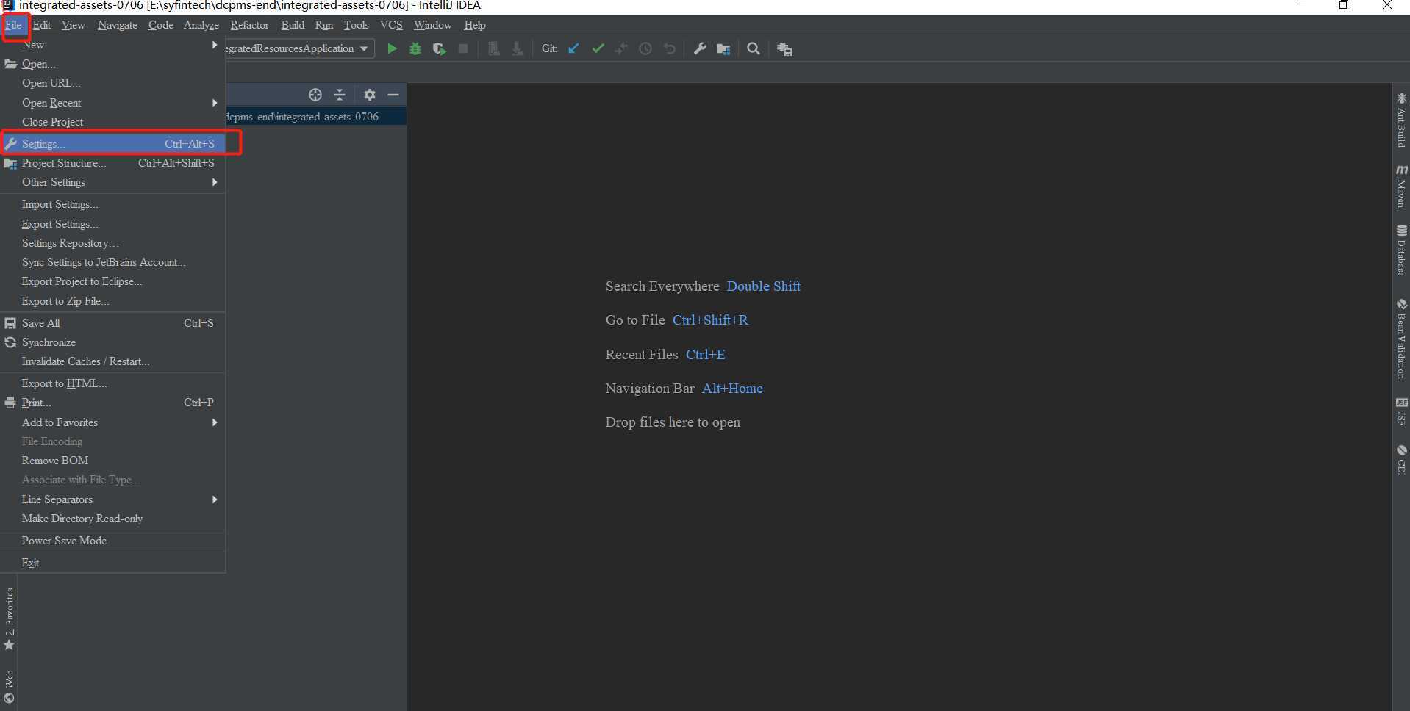
Task: Open Settings from the File menu
Action: pyautogui.click(x=112, y=144)
